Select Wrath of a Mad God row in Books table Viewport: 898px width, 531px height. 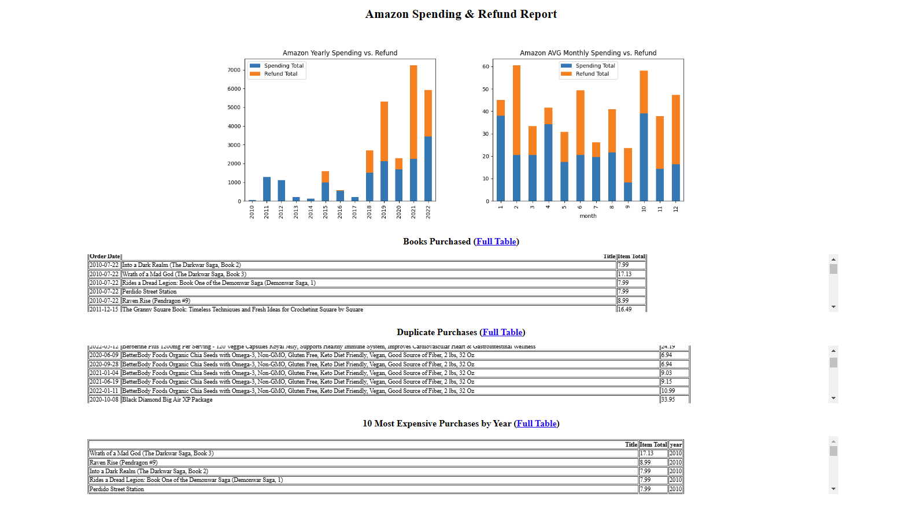[x=367, y=274]
